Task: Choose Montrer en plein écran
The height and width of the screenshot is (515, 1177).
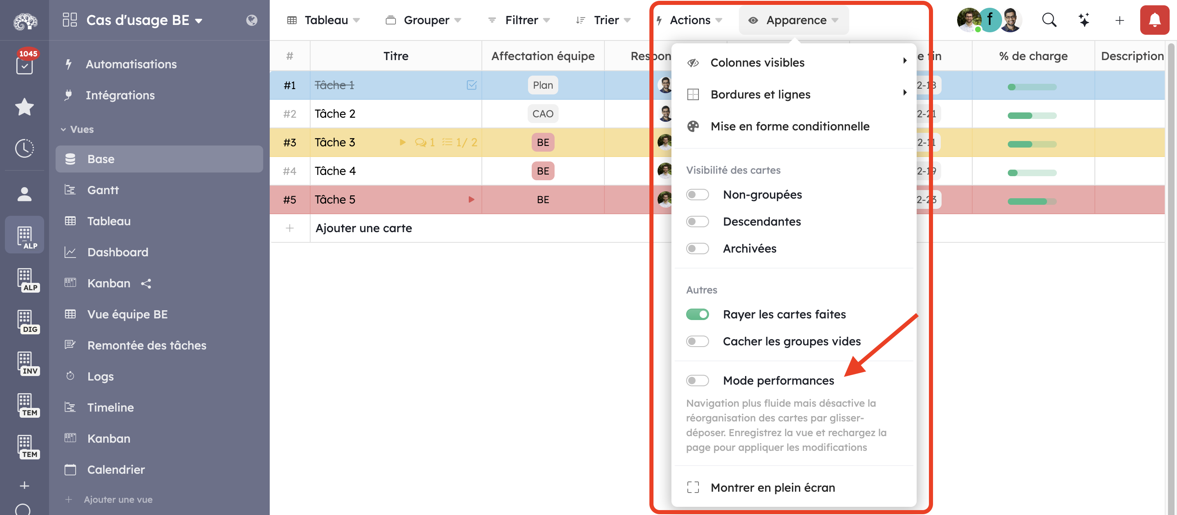Action: pos(772,488)
